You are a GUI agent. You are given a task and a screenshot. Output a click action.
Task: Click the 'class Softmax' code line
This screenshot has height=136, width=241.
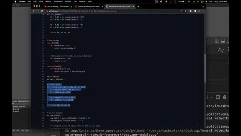coord(54,66)
